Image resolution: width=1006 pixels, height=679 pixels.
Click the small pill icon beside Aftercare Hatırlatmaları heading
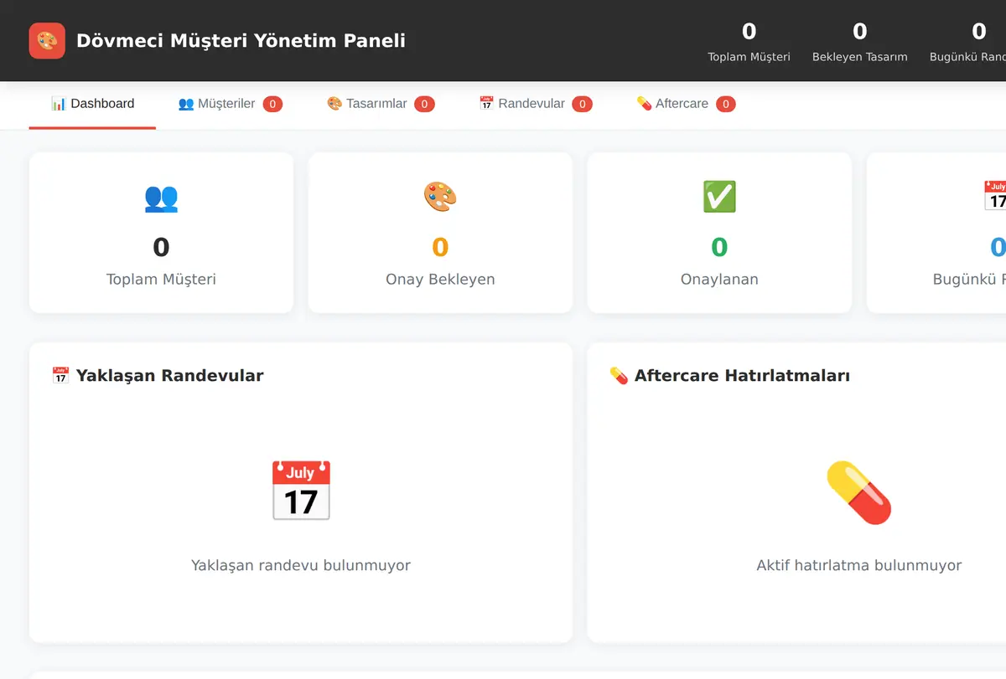pyautogui.click(x=619, y=376)
